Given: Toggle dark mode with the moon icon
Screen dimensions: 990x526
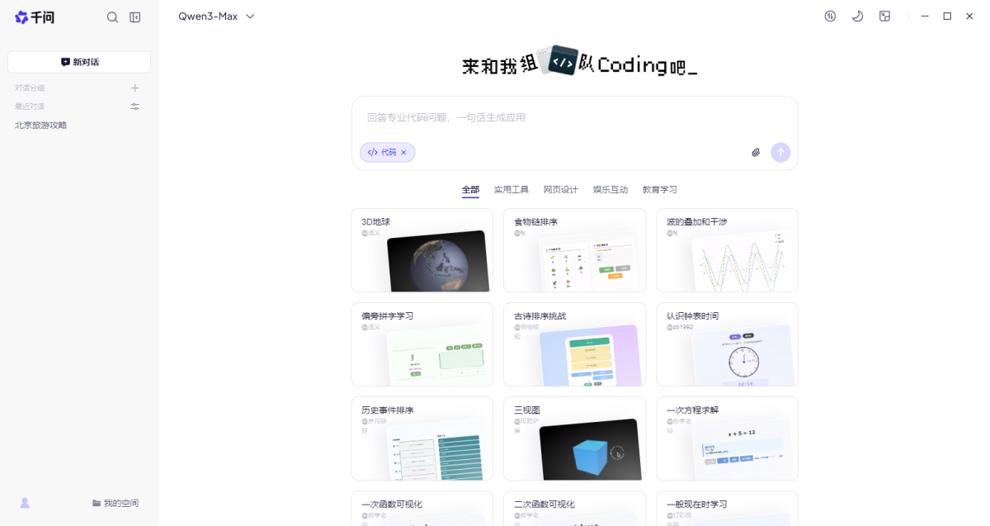Looking at the screenshot, I should tap(857, 16).
